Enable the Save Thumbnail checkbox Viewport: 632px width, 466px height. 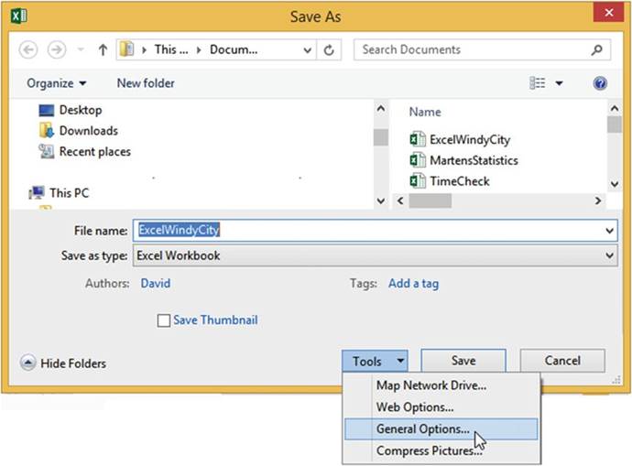(x=164, y=320)
